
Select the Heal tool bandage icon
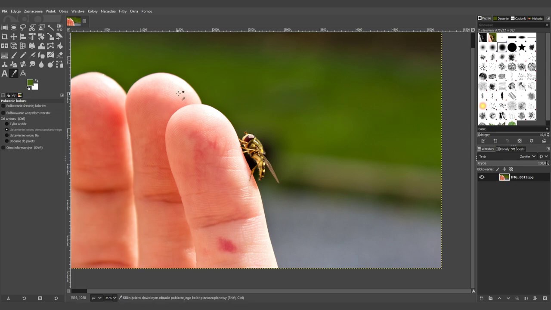pos(23,65)
